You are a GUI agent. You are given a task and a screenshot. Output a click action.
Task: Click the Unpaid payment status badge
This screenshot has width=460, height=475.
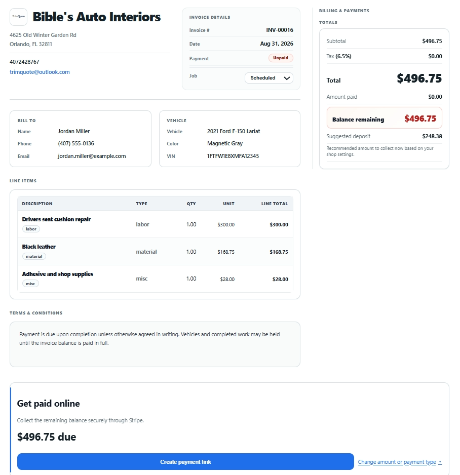[281, 58]
